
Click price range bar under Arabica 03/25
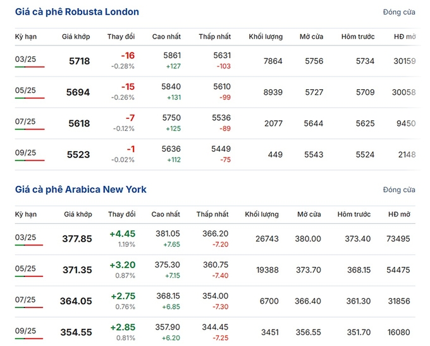coord(30,245)
